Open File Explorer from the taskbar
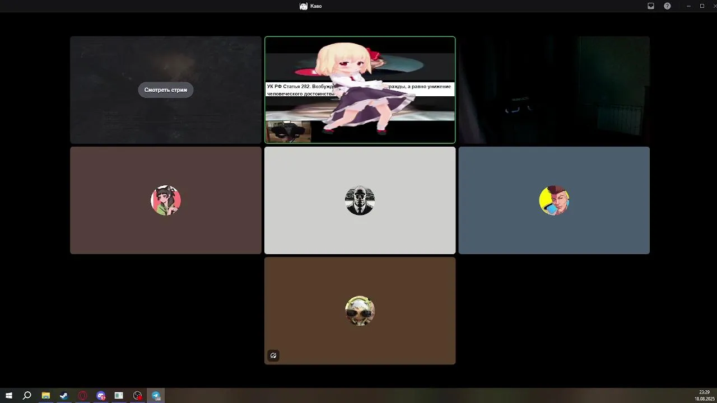This screenshot has height=403, width=717. [46, 396]
